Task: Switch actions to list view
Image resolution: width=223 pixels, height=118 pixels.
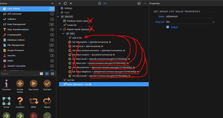Action: tap(52, 74)
